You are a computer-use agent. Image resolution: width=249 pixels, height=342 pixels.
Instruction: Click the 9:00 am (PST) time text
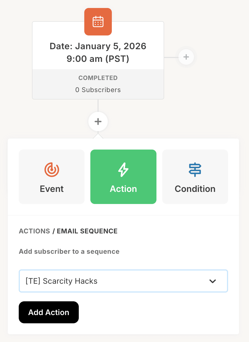click(x=98, y=59)
